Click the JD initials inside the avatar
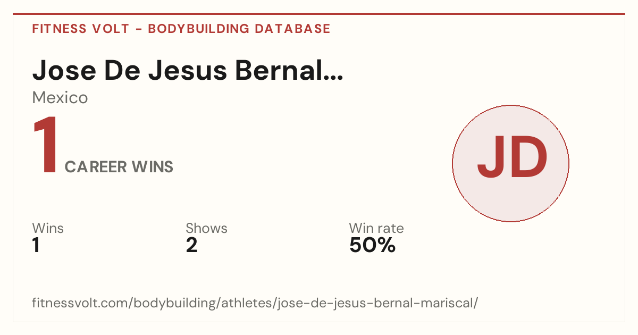The width and height of the screenshot is (638, 335). tap(512, 157)
